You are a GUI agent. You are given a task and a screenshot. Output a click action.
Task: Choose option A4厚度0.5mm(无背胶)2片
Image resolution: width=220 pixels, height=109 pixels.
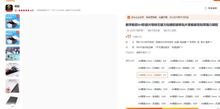[184, 61]
